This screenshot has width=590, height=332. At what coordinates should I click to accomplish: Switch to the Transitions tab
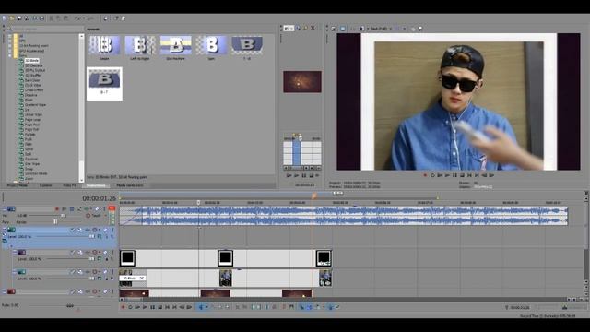[x=96, y=185]
